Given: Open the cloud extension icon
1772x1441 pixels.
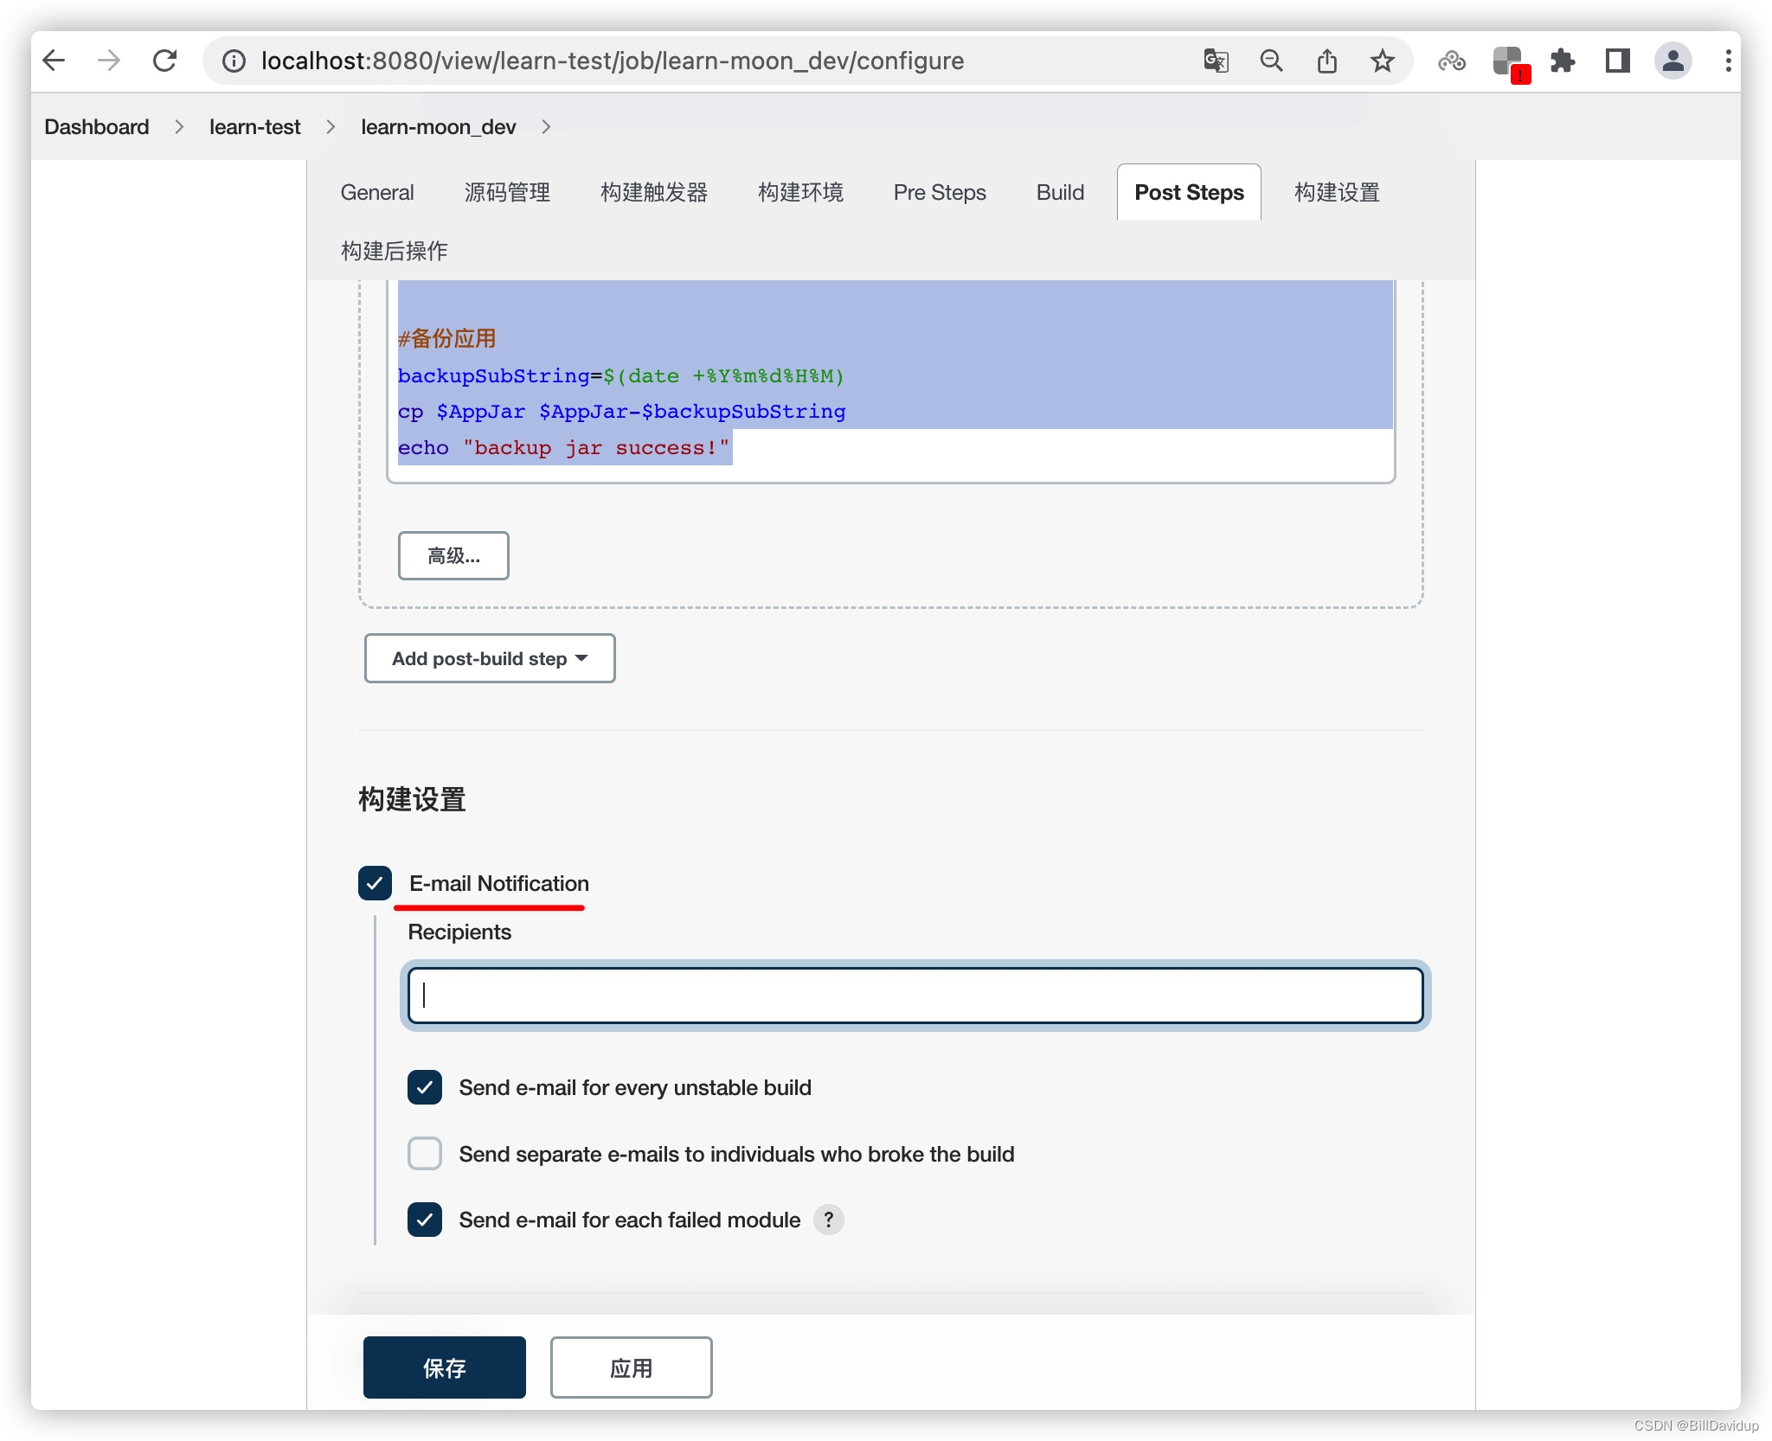Looking at the screenshot, I should (x=1452, y=61).
